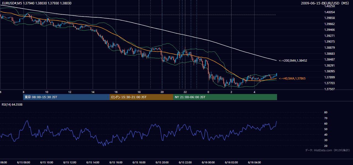
Task: Click the 6/15 08:00 date axis label
Action: coord(23,163)
